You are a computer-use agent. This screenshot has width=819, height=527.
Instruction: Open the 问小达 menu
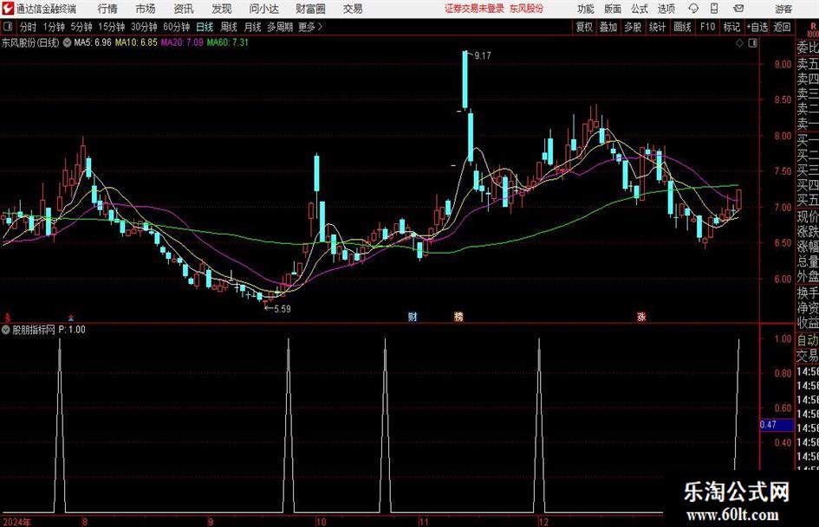263,9
